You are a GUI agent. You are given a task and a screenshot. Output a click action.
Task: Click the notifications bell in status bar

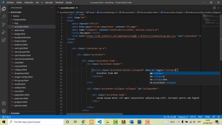(x=219, y=117)
